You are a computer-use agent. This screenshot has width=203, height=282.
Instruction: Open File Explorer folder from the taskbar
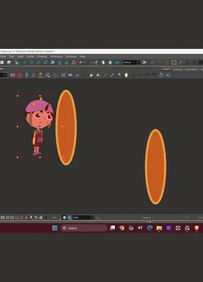[x=159, y=228]
